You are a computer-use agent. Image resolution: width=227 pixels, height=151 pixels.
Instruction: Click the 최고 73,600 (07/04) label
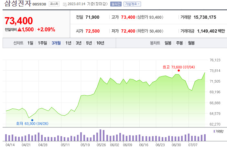[178, 67]
